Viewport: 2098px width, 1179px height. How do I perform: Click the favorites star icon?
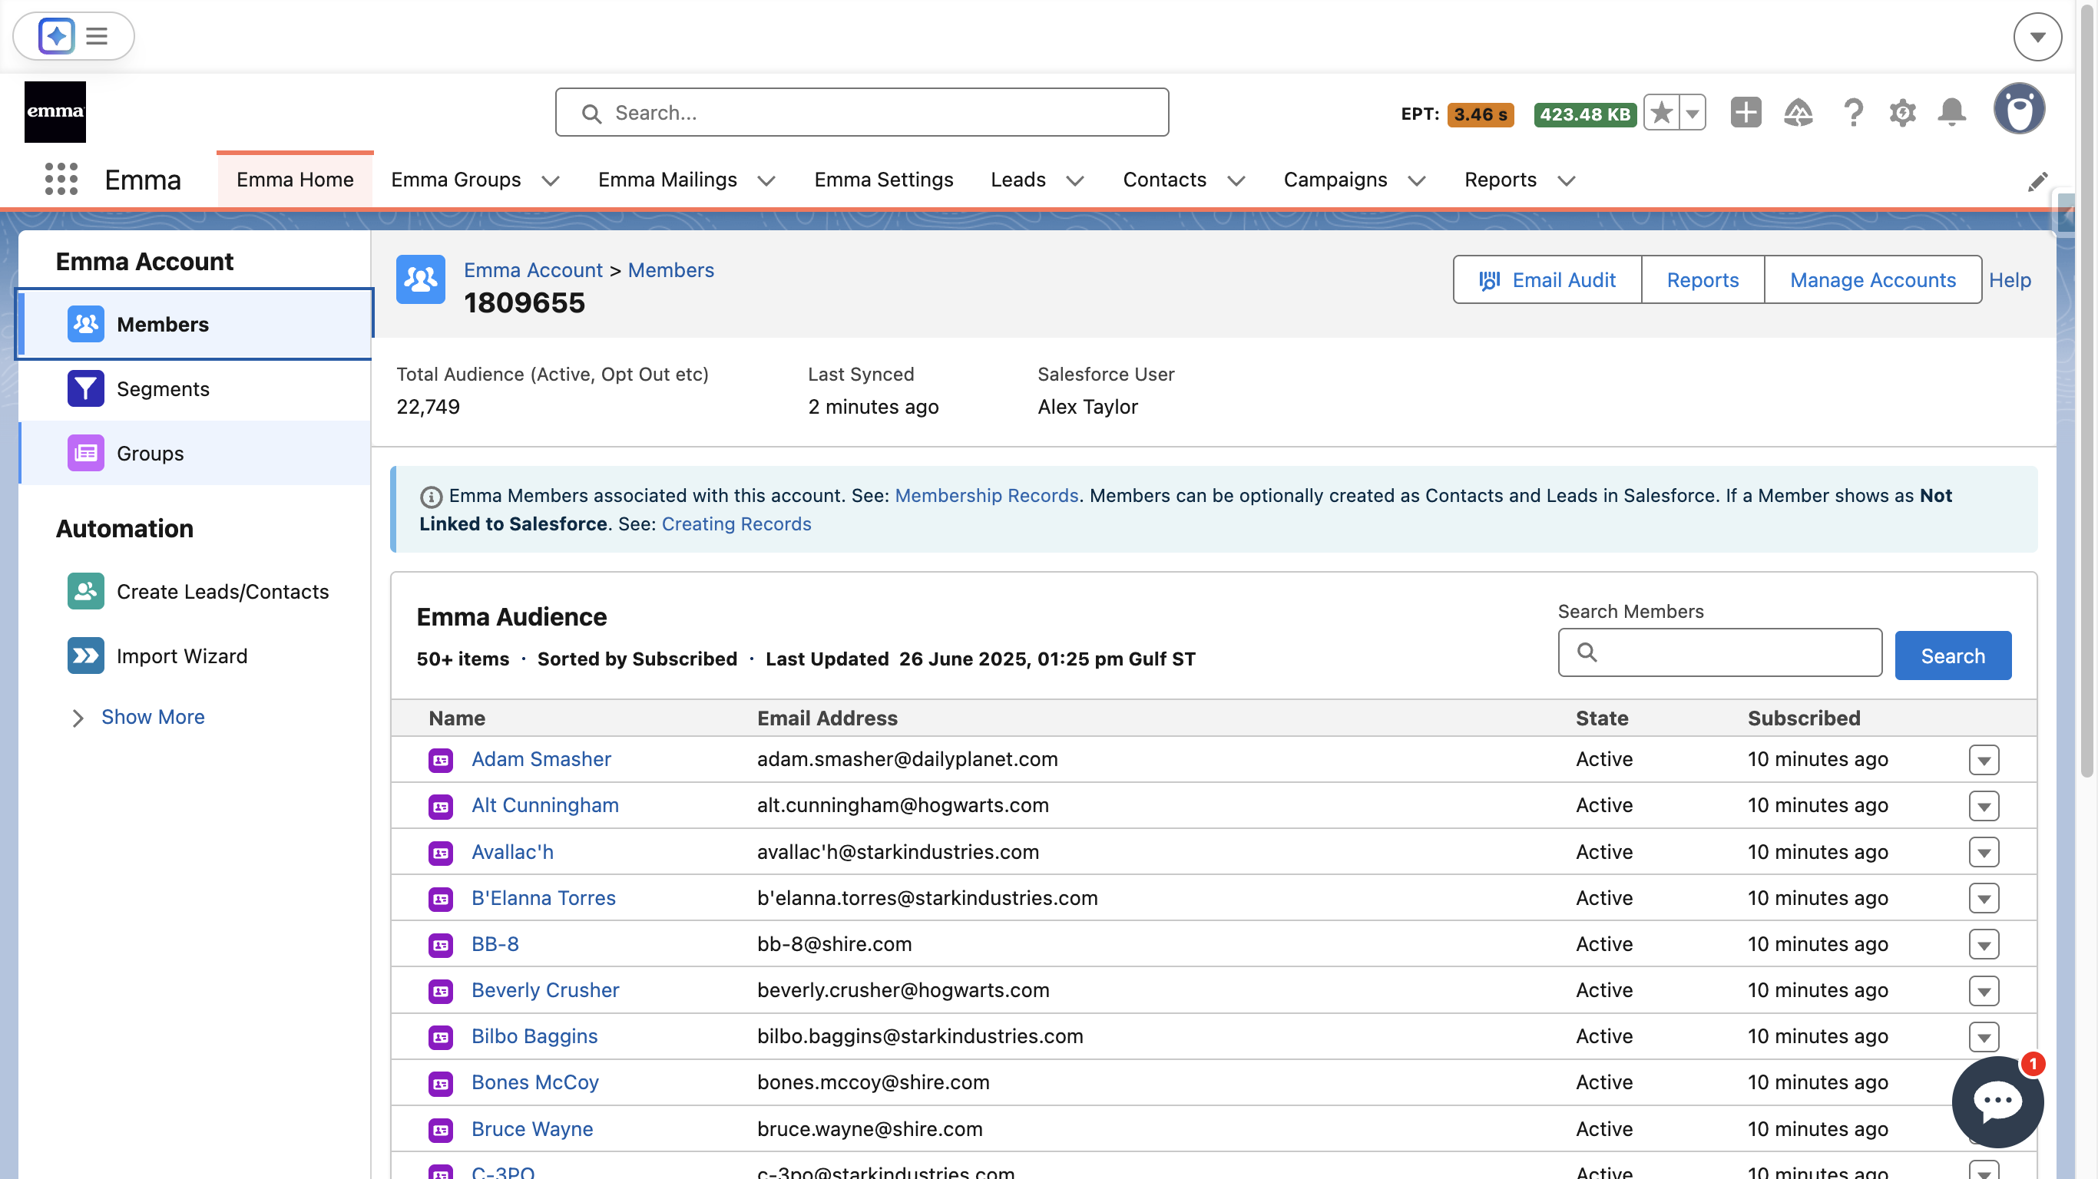tap(1660, 112)
